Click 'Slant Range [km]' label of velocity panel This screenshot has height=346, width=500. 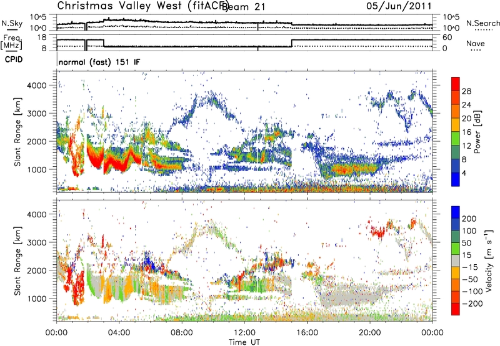[x=17, y=260]
